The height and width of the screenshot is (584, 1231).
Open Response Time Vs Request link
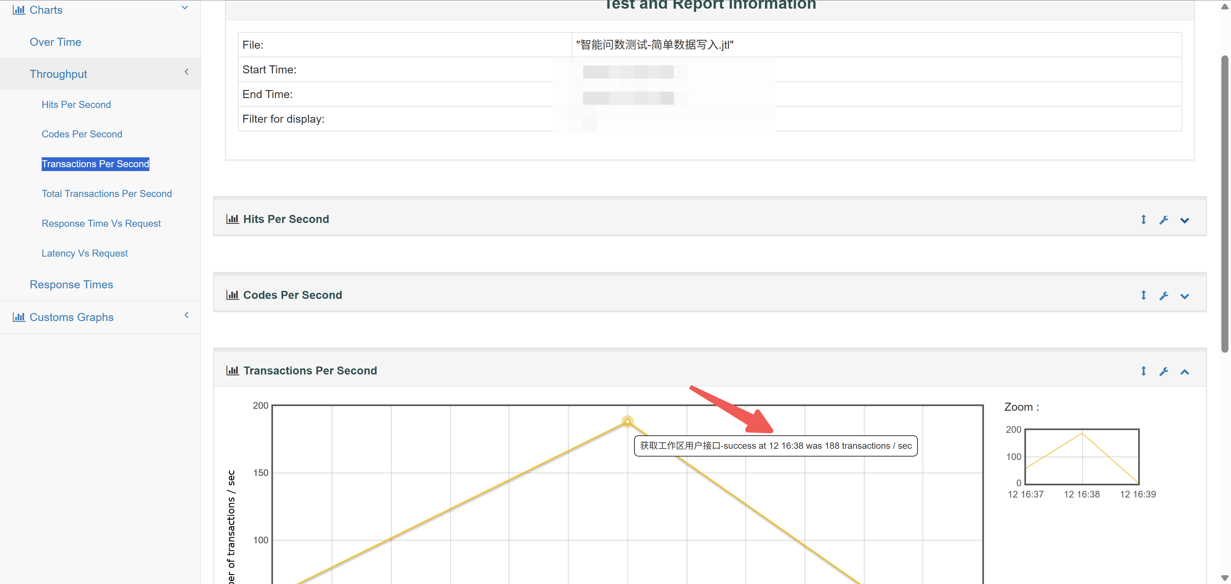pos(101,224)
